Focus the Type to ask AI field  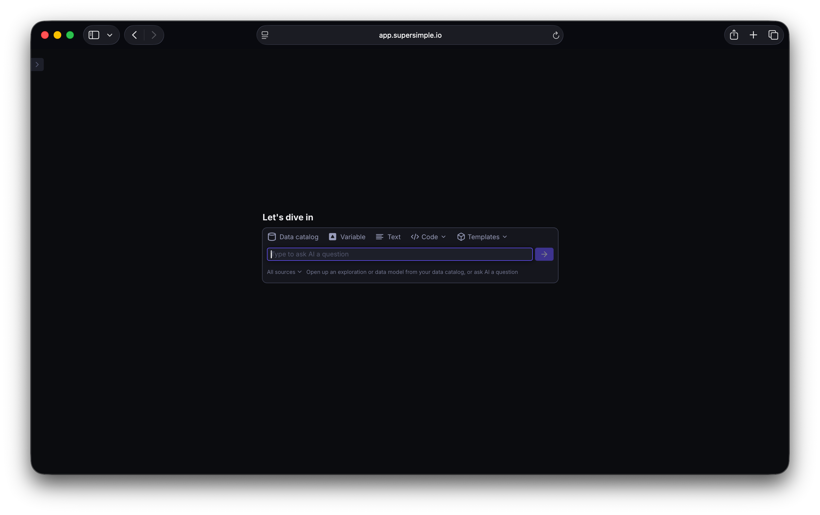pos(399,254)
